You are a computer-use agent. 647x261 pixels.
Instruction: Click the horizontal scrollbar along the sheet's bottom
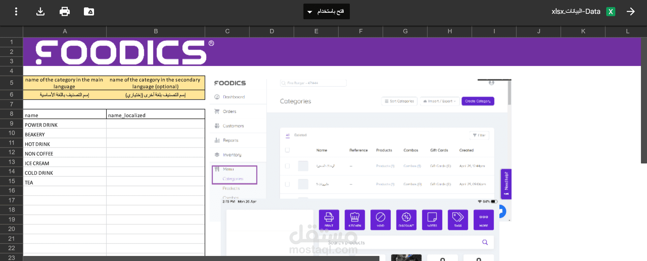pos(201,258)
